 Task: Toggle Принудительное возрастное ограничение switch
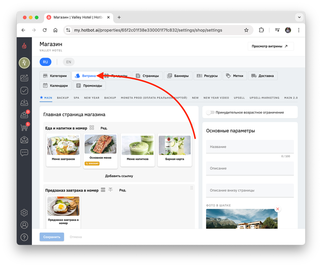pos(210,112)
